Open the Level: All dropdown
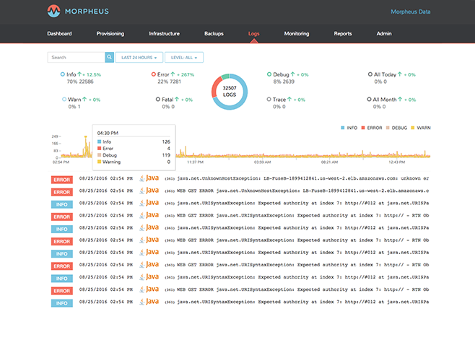The height and width of the screenshot is (345, 475). click(x=184, y=57)
